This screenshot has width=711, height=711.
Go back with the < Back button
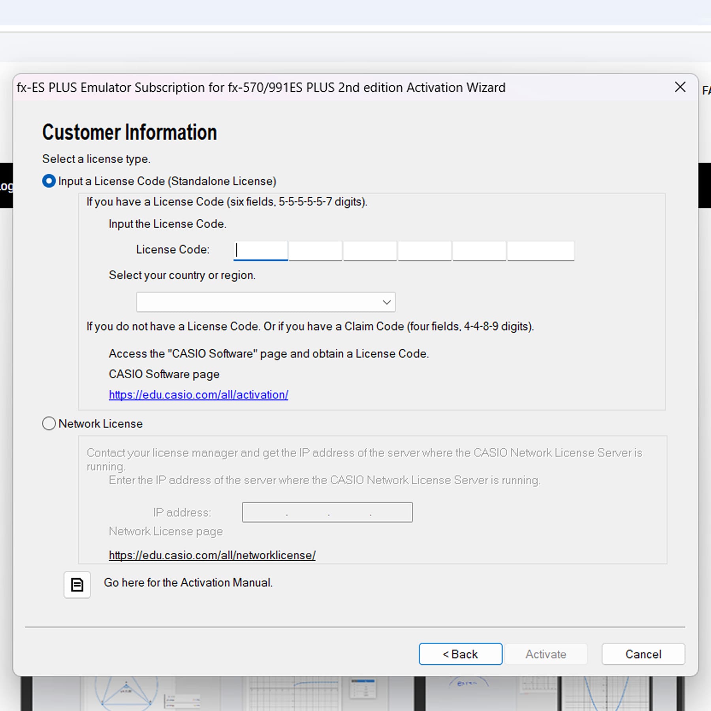[460, 654]
